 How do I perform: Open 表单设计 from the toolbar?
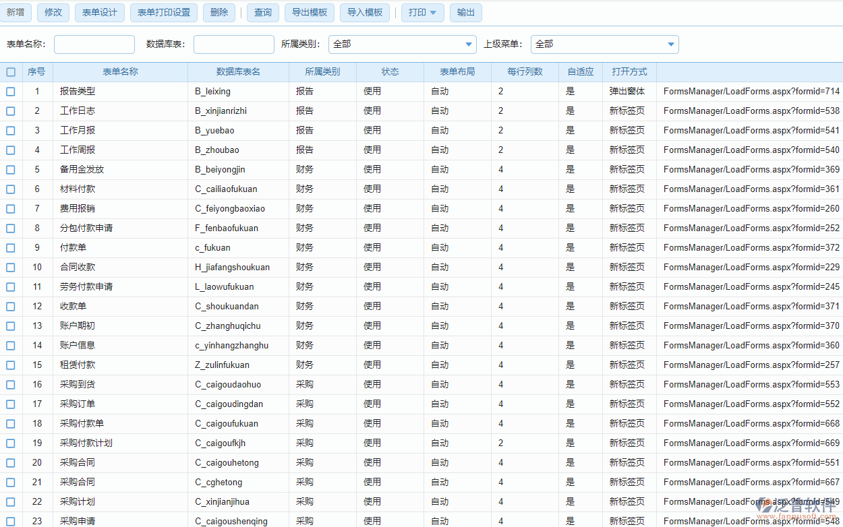click(100, 12)
